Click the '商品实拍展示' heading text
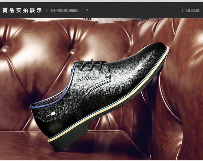Image resolution: width=203 pixels, height=161 pixels. point(22,10)
